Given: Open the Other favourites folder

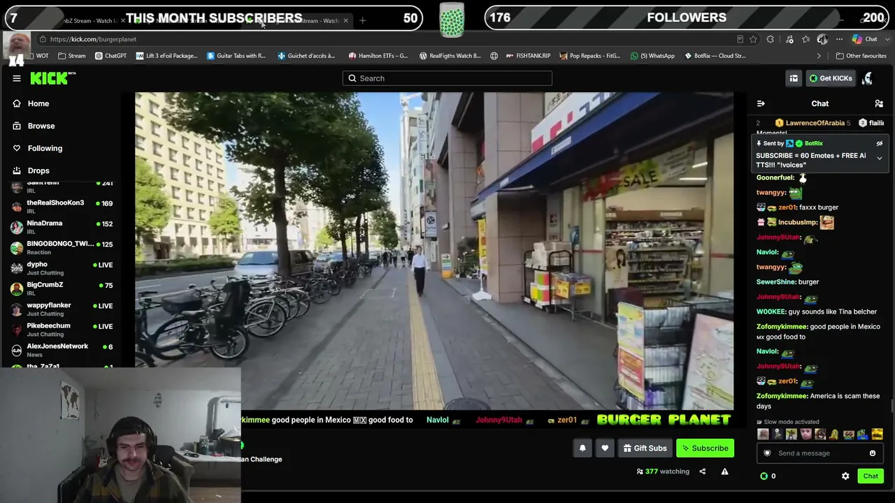Looking at the screenshot, I should (861, 56).
